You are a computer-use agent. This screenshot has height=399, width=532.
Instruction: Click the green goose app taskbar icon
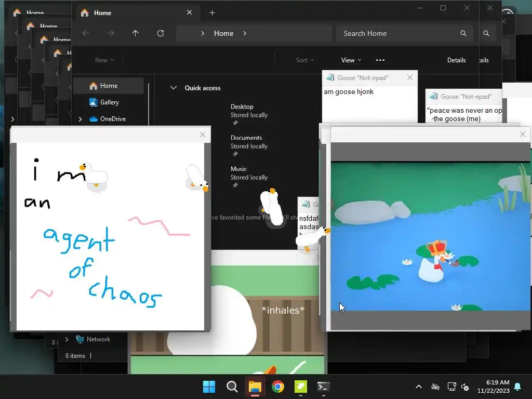click(x=301, y=387)
